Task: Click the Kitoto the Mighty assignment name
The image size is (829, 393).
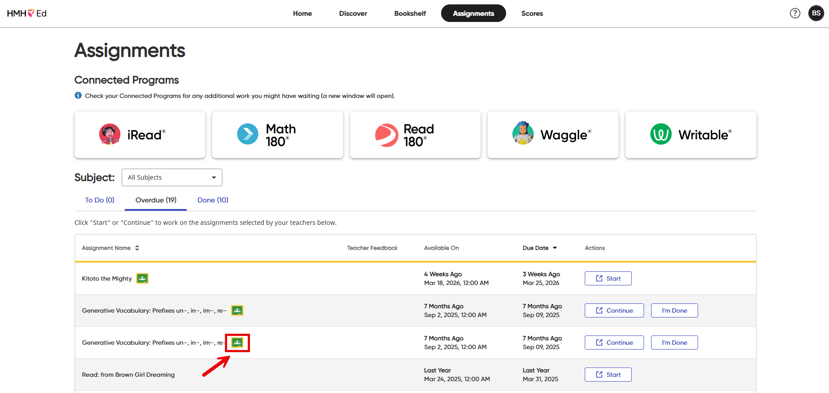Action: [107, 278]
